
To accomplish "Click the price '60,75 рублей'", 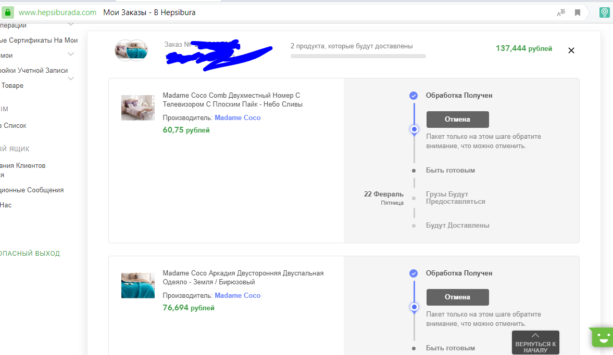I will [x=186, y=130].
